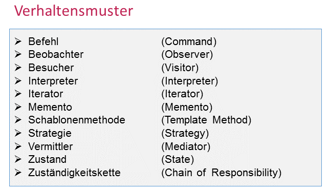Image resolution: width=329 pixels, height=190 pixels.
Task: Click the arrow bullet beside Beobachter
Action: [18, 54]
